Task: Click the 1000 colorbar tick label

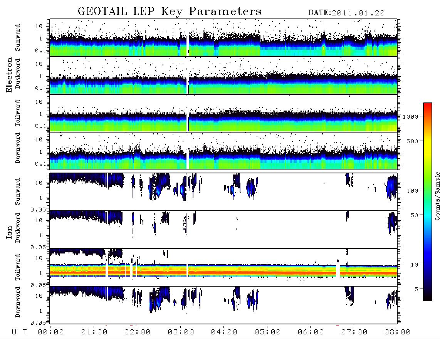Action: (x=411, y=117)
